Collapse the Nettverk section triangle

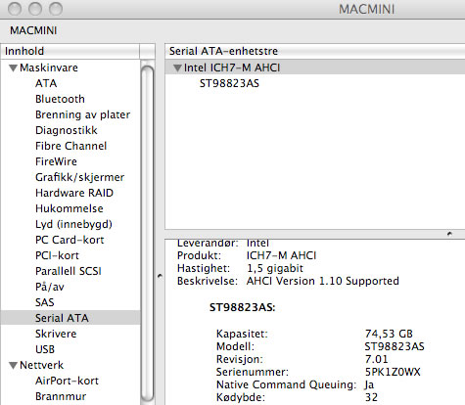click(13, 365)
